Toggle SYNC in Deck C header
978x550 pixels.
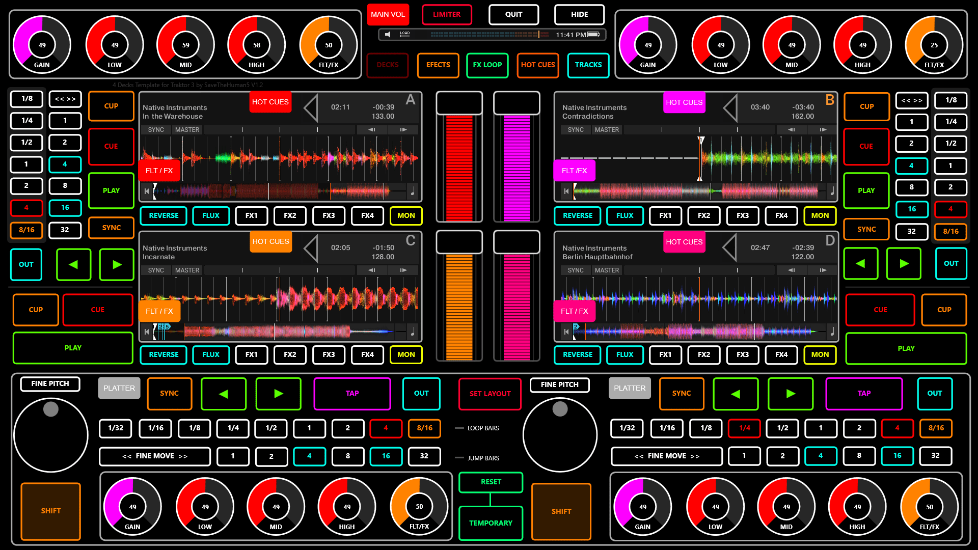coord(156,270)
